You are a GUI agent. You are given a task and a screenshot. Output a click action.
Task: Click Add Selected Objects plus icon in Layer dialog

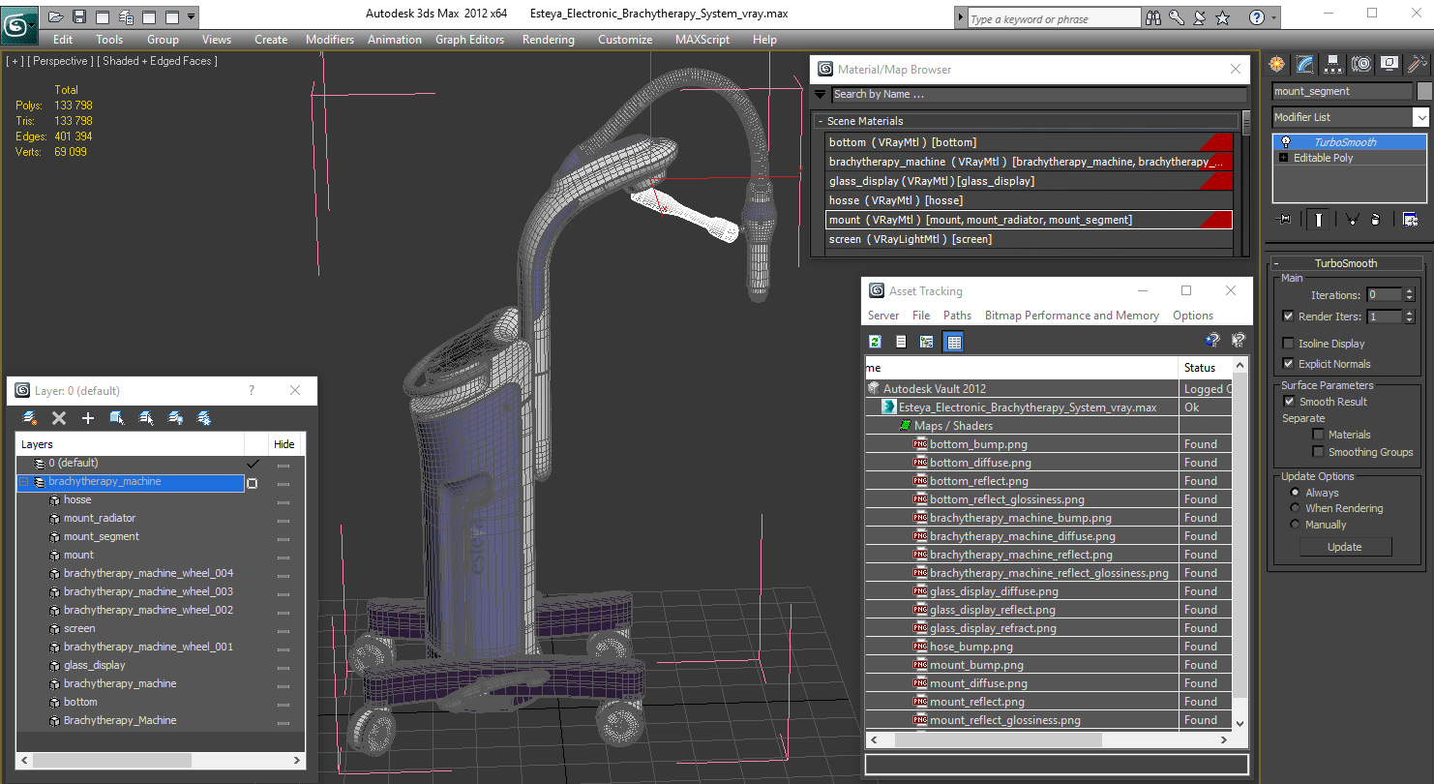(x=88, y=418)
